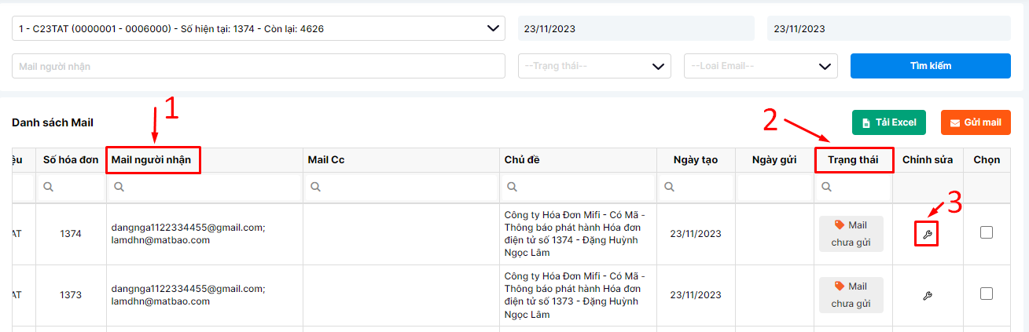Screen dimensions: 1029x332
Task: Focus the Mail người nhận input field
Action: (x=259, y=66)
